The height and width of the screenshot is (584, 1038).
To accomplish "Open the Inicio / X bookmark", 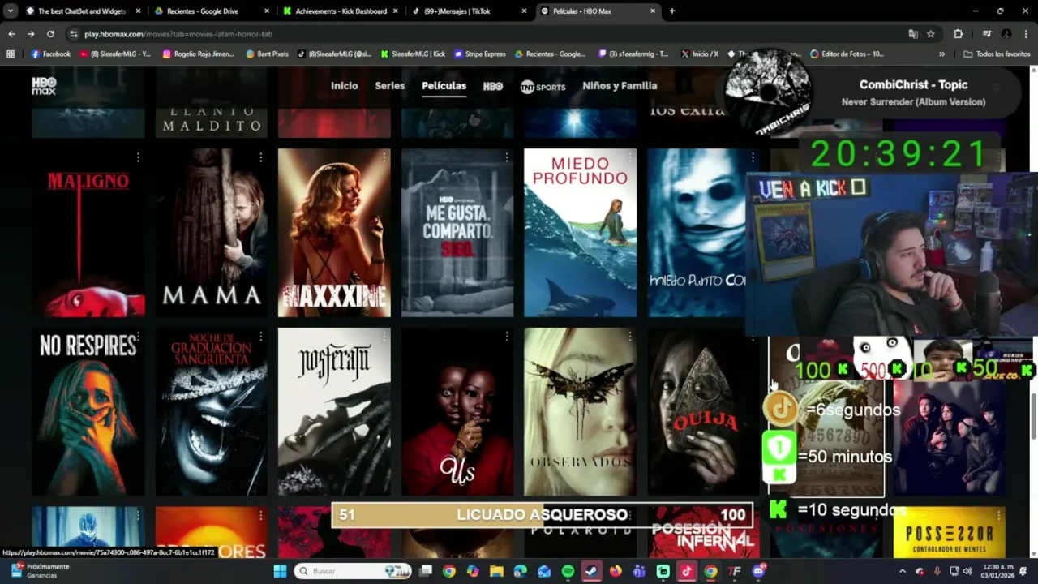I will (699, 54).
